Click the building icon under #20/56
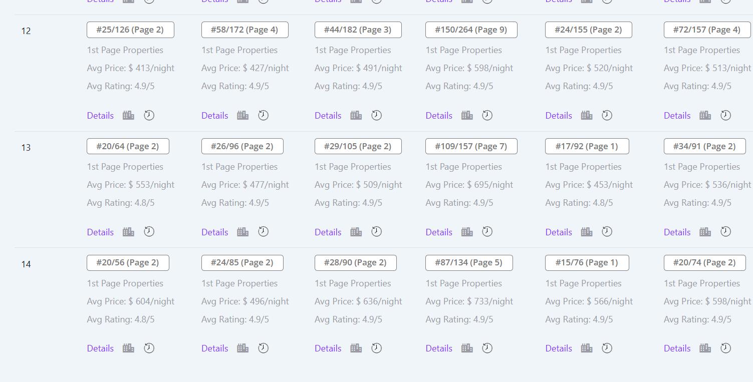Image resolution: width=753 pixels, height=382 pixels. point(128,348)
